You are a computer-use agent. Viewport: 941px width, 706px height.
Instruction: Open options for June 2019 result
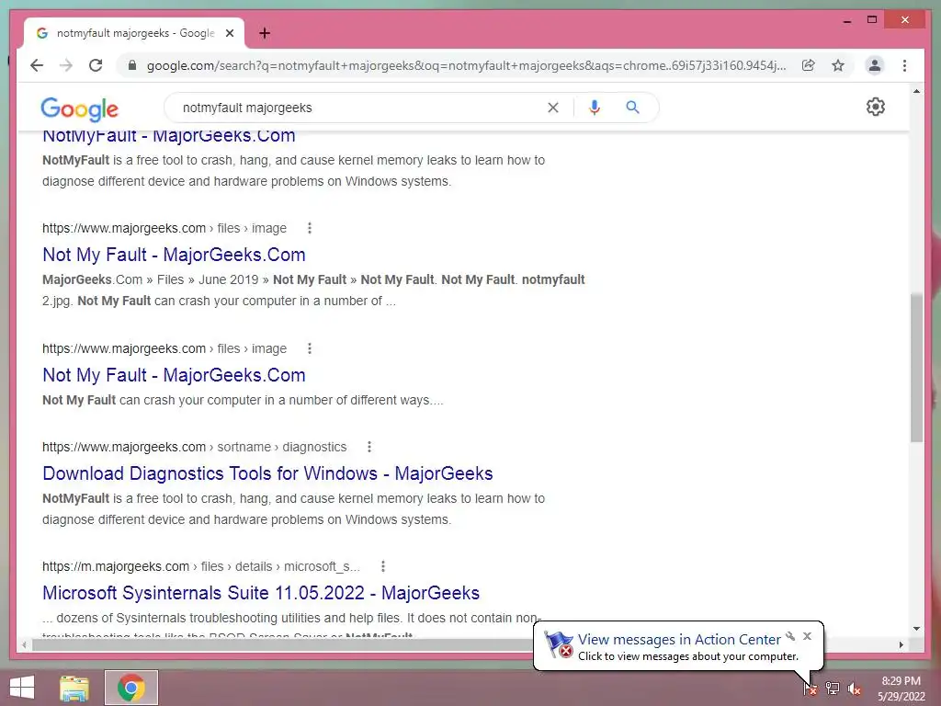tap(309, 228)
